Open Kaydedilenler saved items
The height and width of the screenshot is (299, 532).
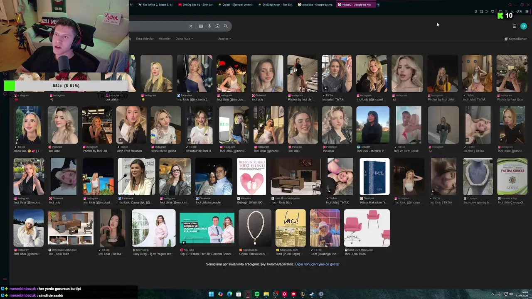pos(515,39)
